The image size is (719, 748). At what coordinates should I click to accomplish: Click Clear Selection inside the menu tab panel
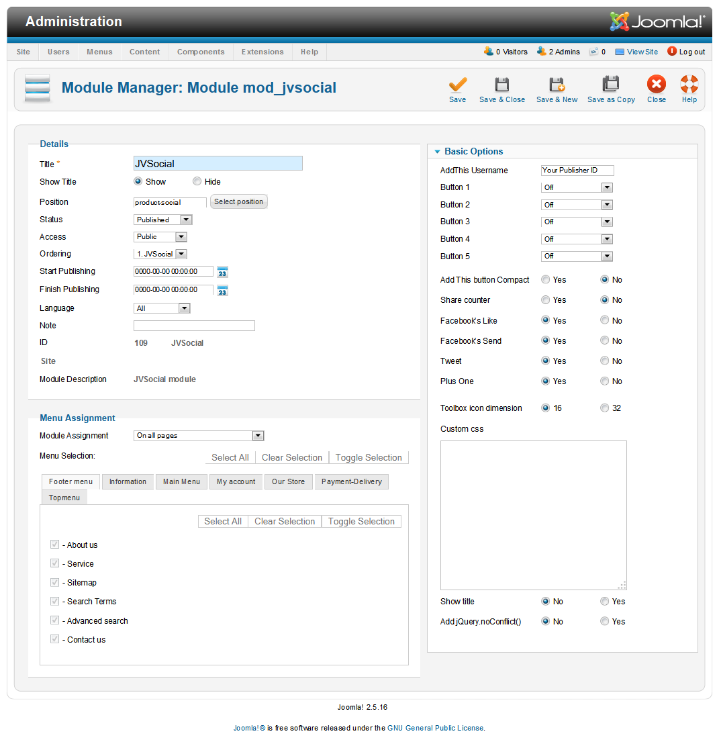[285, 522]
